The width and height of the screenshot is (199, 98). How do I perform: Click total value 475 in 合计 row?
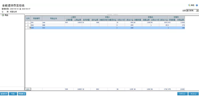coord(172,89)
